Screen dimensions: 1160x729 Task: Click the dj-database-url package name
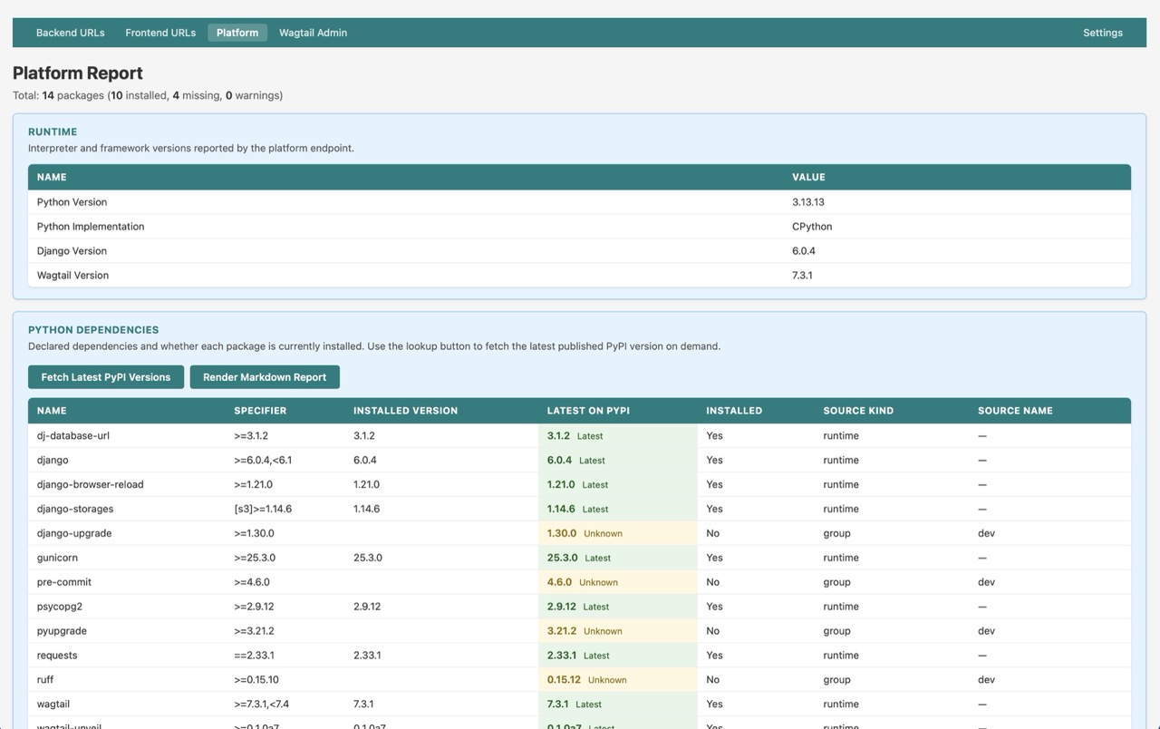coord(73,436)
